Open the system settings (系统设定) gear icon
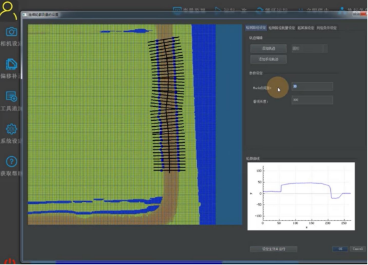The width and height of the screenshot is (368, 265). (11, 129)
